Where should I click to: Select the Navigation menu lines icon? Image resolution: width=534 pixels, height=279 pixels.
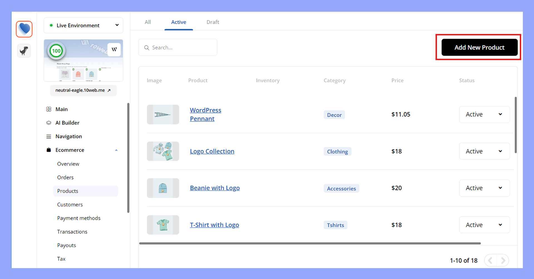(x=49, y=136)
